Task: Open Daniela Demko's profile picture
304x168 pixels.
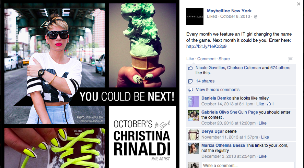Action: click(193, 101)
